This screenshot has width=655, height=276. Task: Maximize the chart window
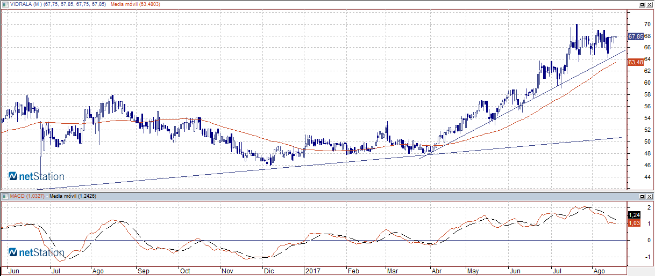click(642, 4)
